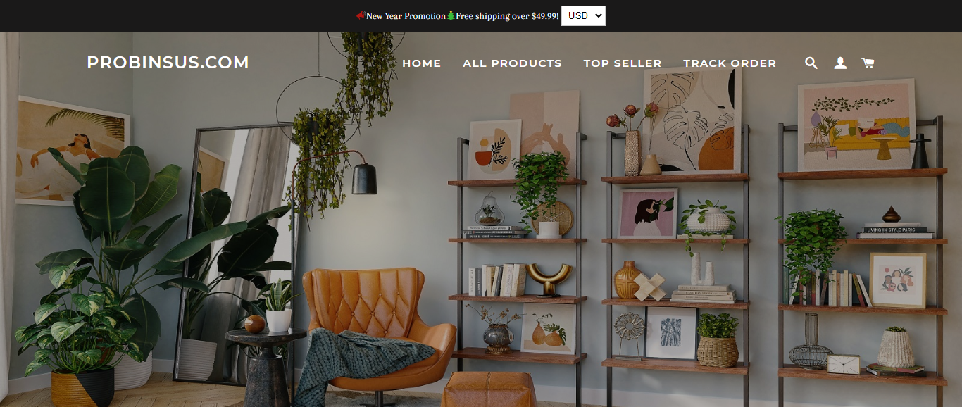Click the black pendant lamp shade

click(x=364, y=179)
